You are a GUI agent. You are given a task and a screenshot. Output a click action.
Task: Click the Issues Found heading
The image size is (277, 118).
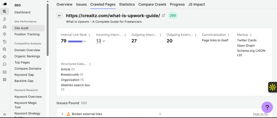tap(68, 103)
